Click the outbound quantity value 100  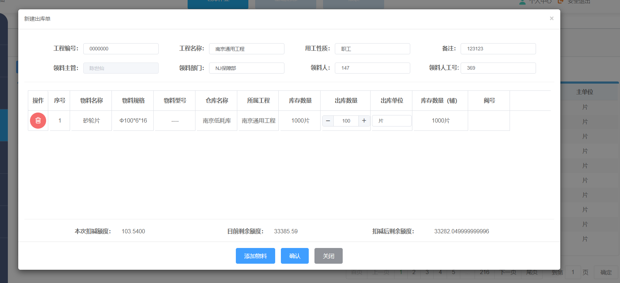click(346, 121)
